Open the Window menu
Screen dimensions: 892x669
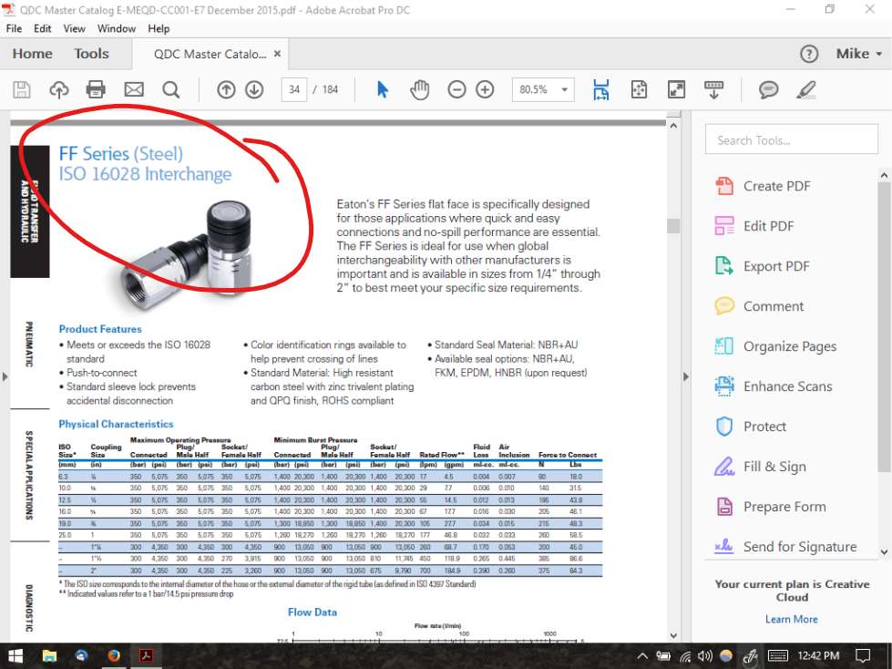click(x=117, y=28)
